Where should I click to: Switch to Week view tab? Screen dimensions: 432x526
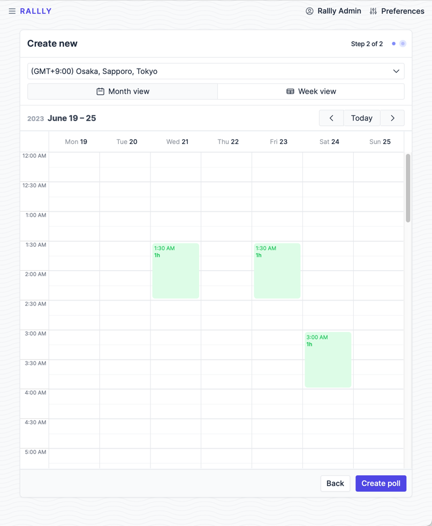(x=311, y=92)
